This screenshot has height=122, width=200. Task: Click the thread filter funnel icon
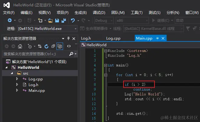[188, 29]
